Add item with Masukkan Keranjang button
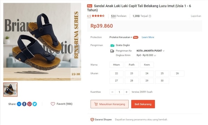Image resolution: width=208 pixels, height=125 pixels. click(x=110, y=104)
